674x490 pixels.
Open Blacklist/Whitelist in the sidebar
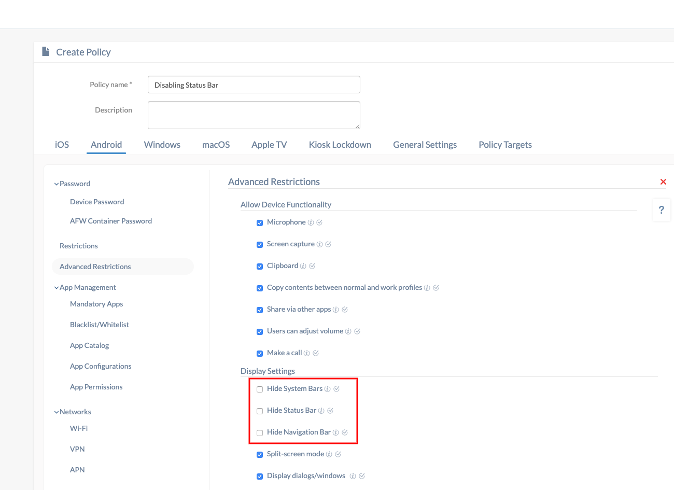click(x=100, y=325)
